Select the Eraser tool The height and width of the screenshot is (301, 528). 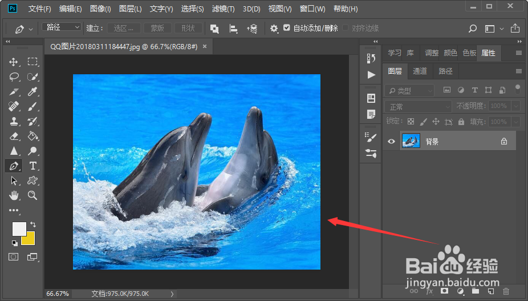pyautogui.click(x=14, y=136)
